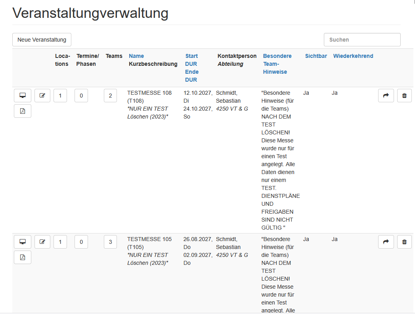
Task: Click the Neue Veranstaltung button
Action: coord(42,39)
